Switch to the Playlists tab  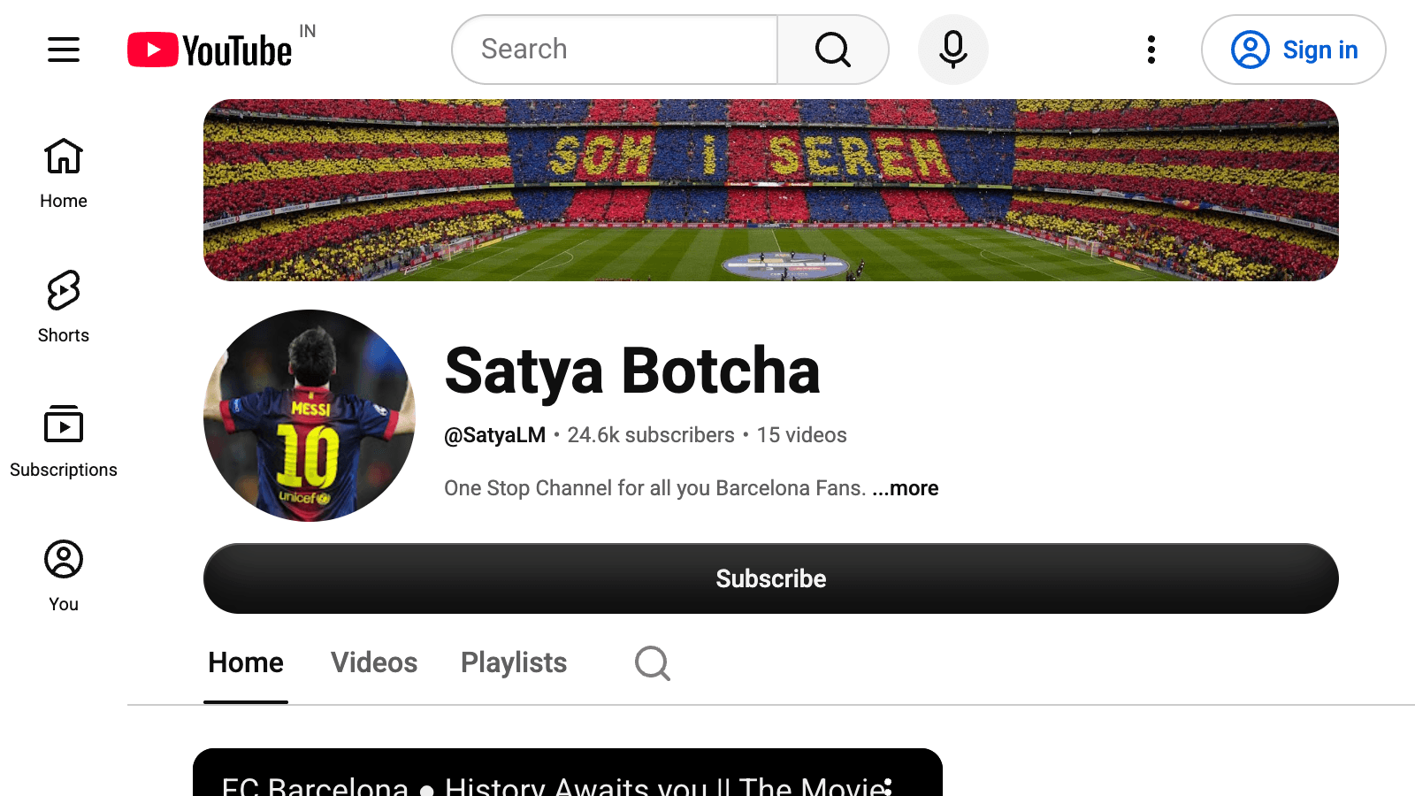[514, 662]
